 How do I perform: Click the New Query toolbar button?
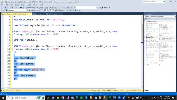pos(31,7)
